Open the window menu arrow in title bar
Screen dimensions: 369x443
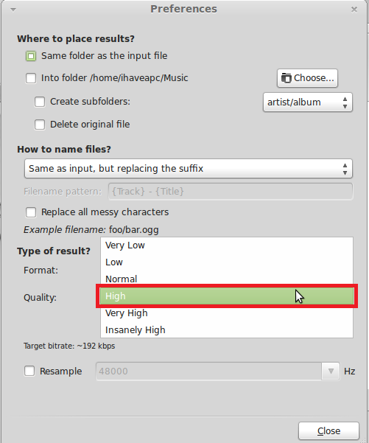(13, 10)
